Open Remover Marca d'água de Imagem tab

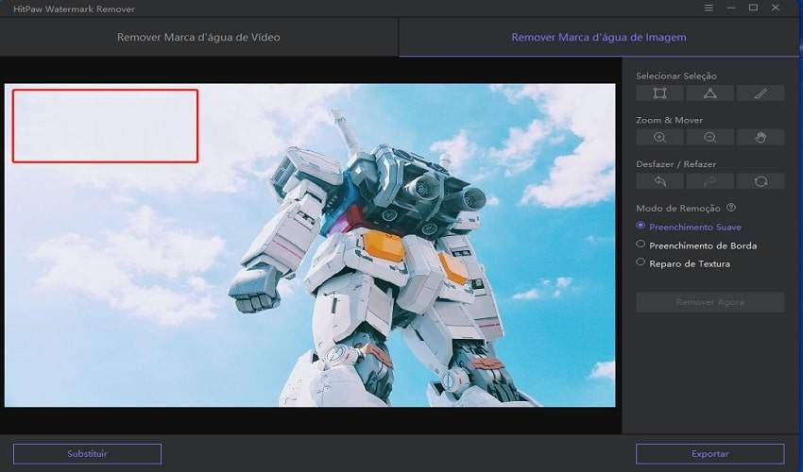(599, 38)
